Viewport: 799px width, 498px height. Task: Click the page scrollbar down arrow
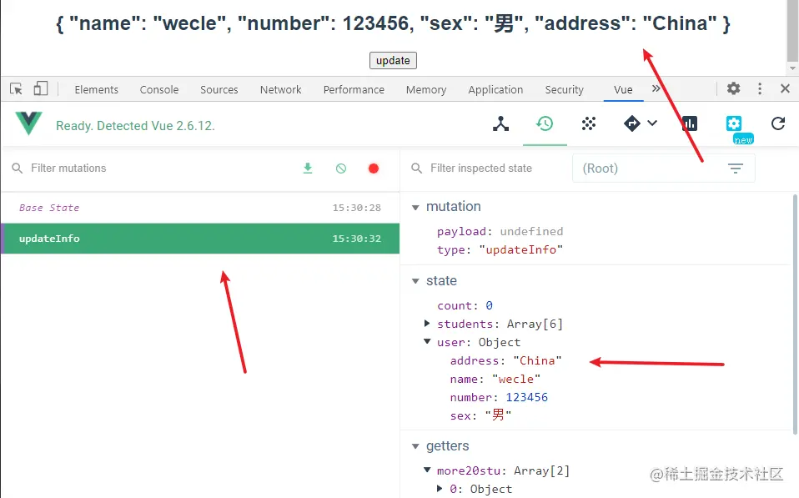792,68
